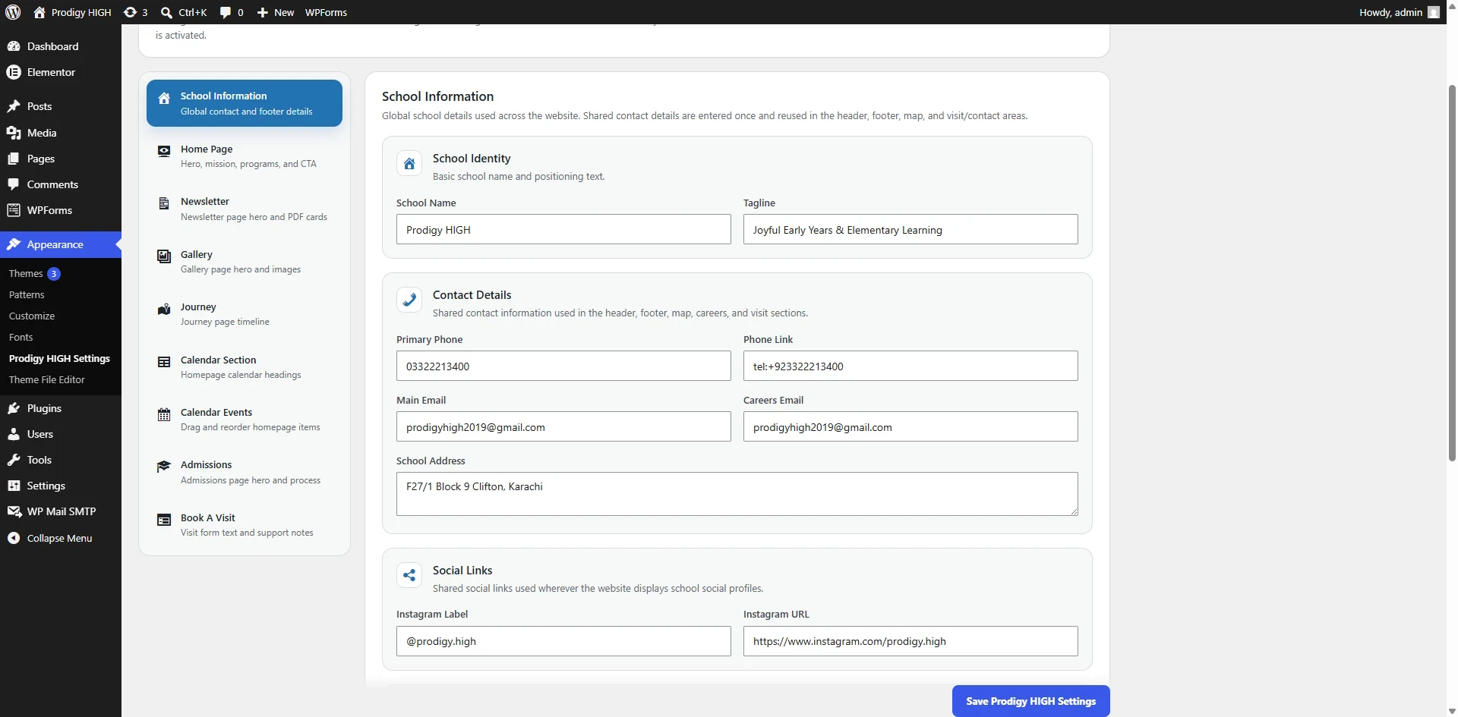Image resolution: width=1458 pixels, height=717 pixels.
Task: Open Theme File Editor submenu
Action: (47, 379)
